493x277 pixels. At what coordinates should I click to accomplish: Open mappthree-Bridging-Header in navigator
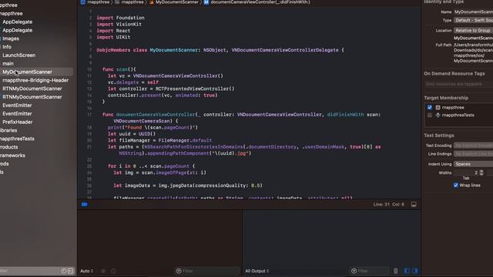(35, 80)
